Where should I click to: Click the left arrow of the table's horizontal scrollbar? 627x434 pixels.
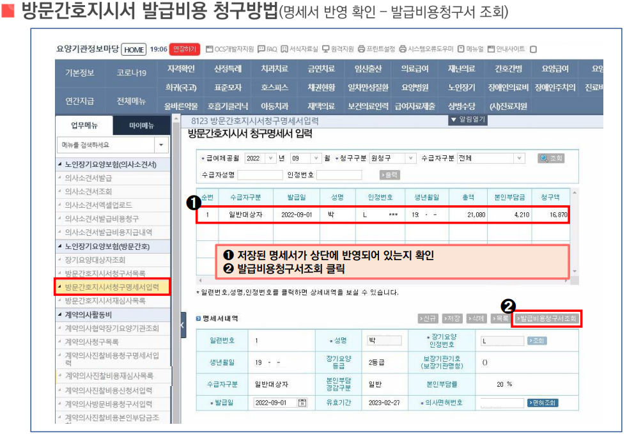click(x=200, y=281)
